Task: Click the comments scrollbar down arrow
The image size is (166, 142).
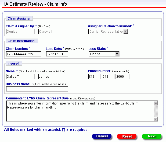Action: click(156, 119)
